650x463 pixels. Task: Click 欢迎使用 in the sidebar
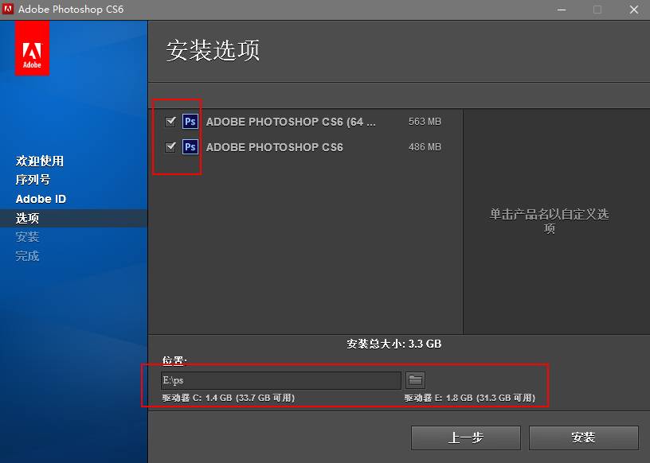[x=38, y=161]
